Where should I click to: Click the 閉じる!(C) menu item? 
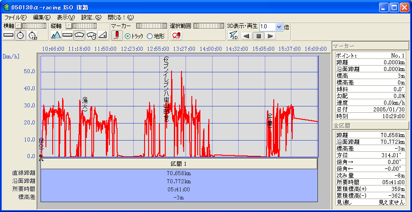(x=121, y=18)
